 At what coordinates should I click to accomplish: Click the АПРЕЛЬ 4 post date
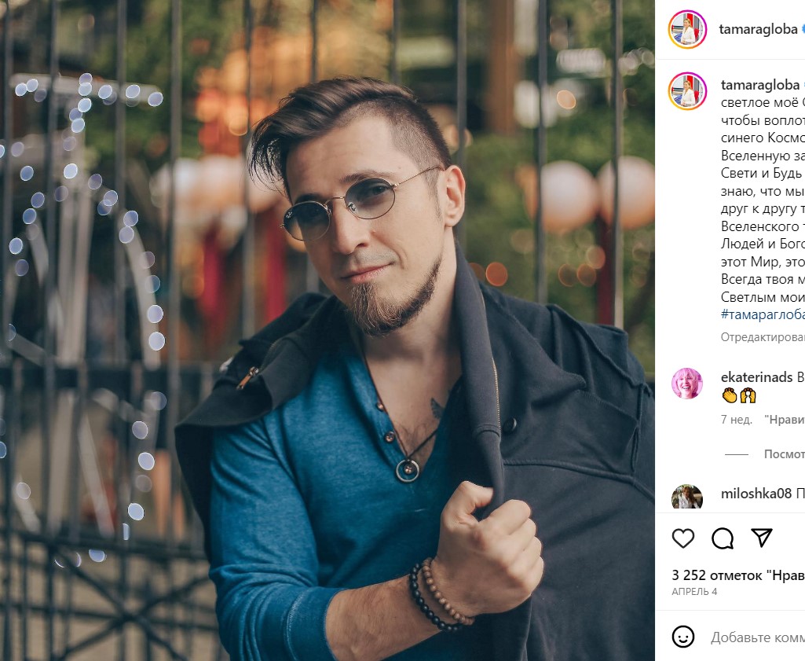pos(695,591)
